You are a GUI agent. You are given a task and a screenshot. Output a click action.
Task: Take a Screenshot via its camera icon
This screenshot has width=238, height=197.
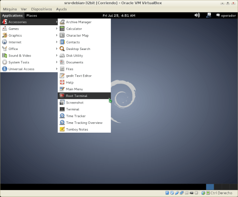pos(62,102)
